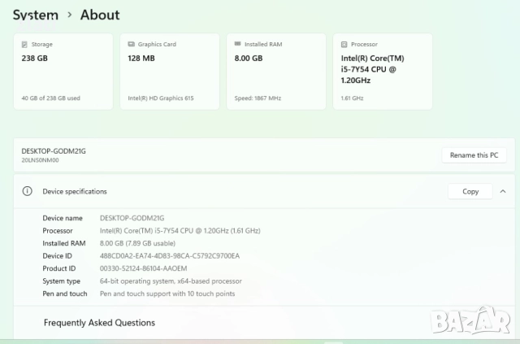The width and height of the screenshot is (520, 344).
Task: Click the 8.00 GB Installed RAM card value
Action: click(x=248, y=59)
